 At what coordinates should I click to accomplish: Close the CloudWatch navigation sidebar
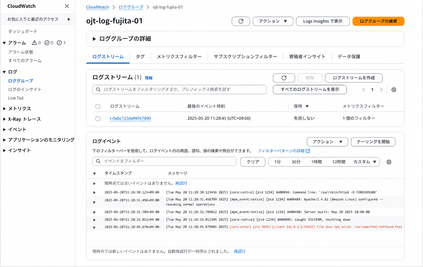click(67, 6)
